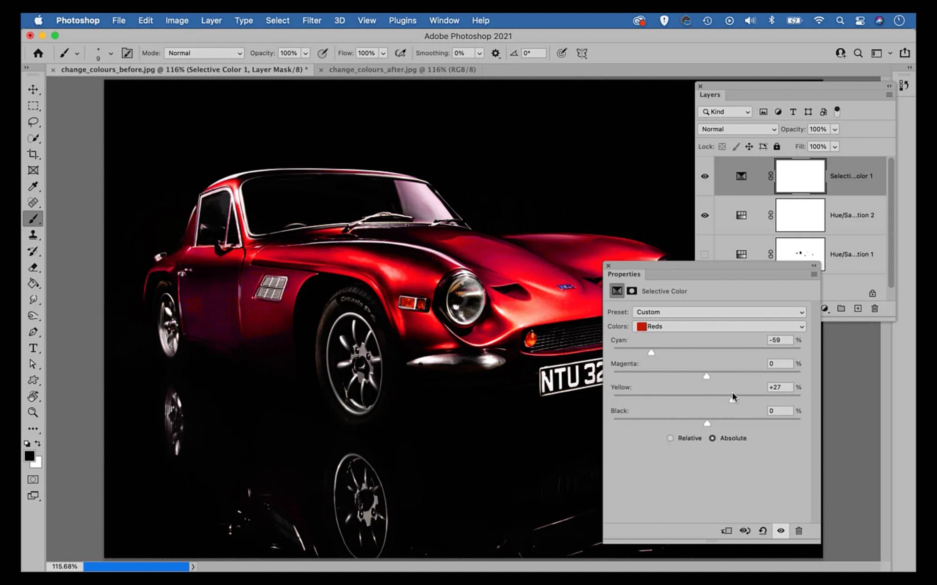This screenshot has width=937, height=585.
Task: Select the Smudge tool
Action: [x=33, y=300]
